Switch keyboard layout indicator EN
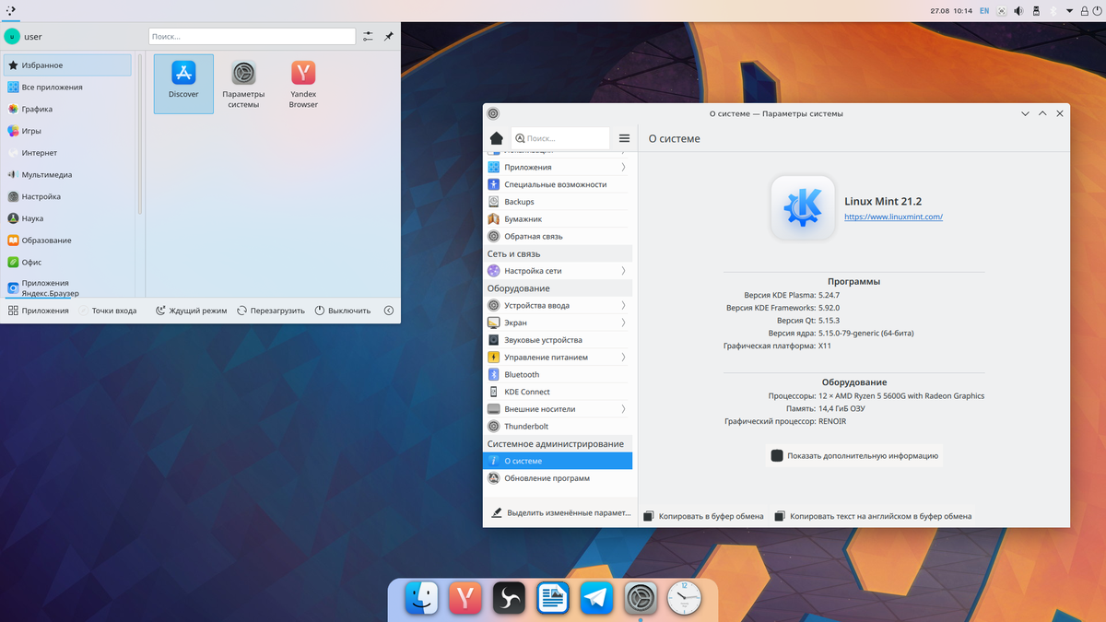 point(984,11)
